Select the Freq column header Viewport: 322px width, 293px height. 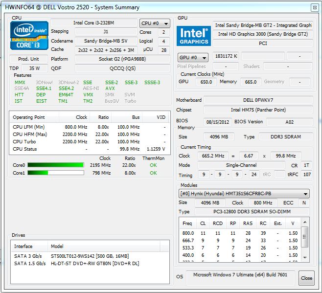point(187,224)
